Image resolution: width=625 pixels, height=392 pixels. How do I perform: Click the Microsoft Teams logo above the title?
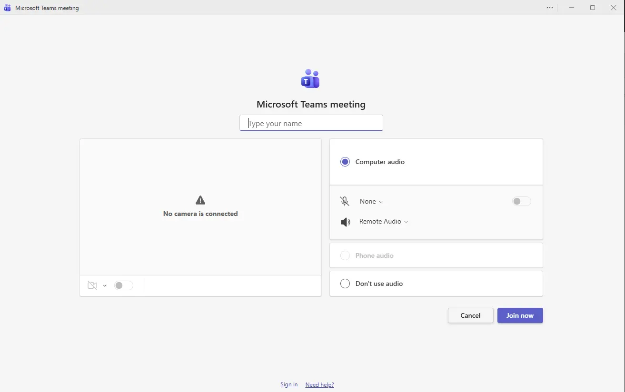(x=310, y=78)
